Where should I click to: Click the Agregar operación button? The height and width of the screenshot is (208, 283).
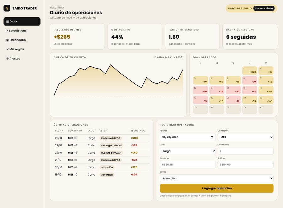(x=217, y=188)
